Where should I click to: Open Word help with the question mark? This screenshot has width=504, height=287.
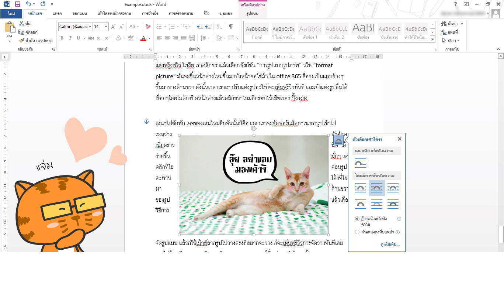[x=456, y=4]
